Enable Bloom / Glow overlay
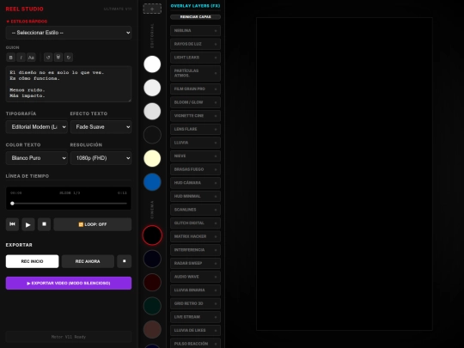Image resolution: width=464 pixels, height=348 pixels. pyautogui.click(x=195, y=102)
